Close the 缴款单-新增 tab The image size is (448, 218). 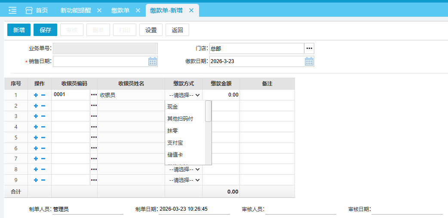(191, 10)
